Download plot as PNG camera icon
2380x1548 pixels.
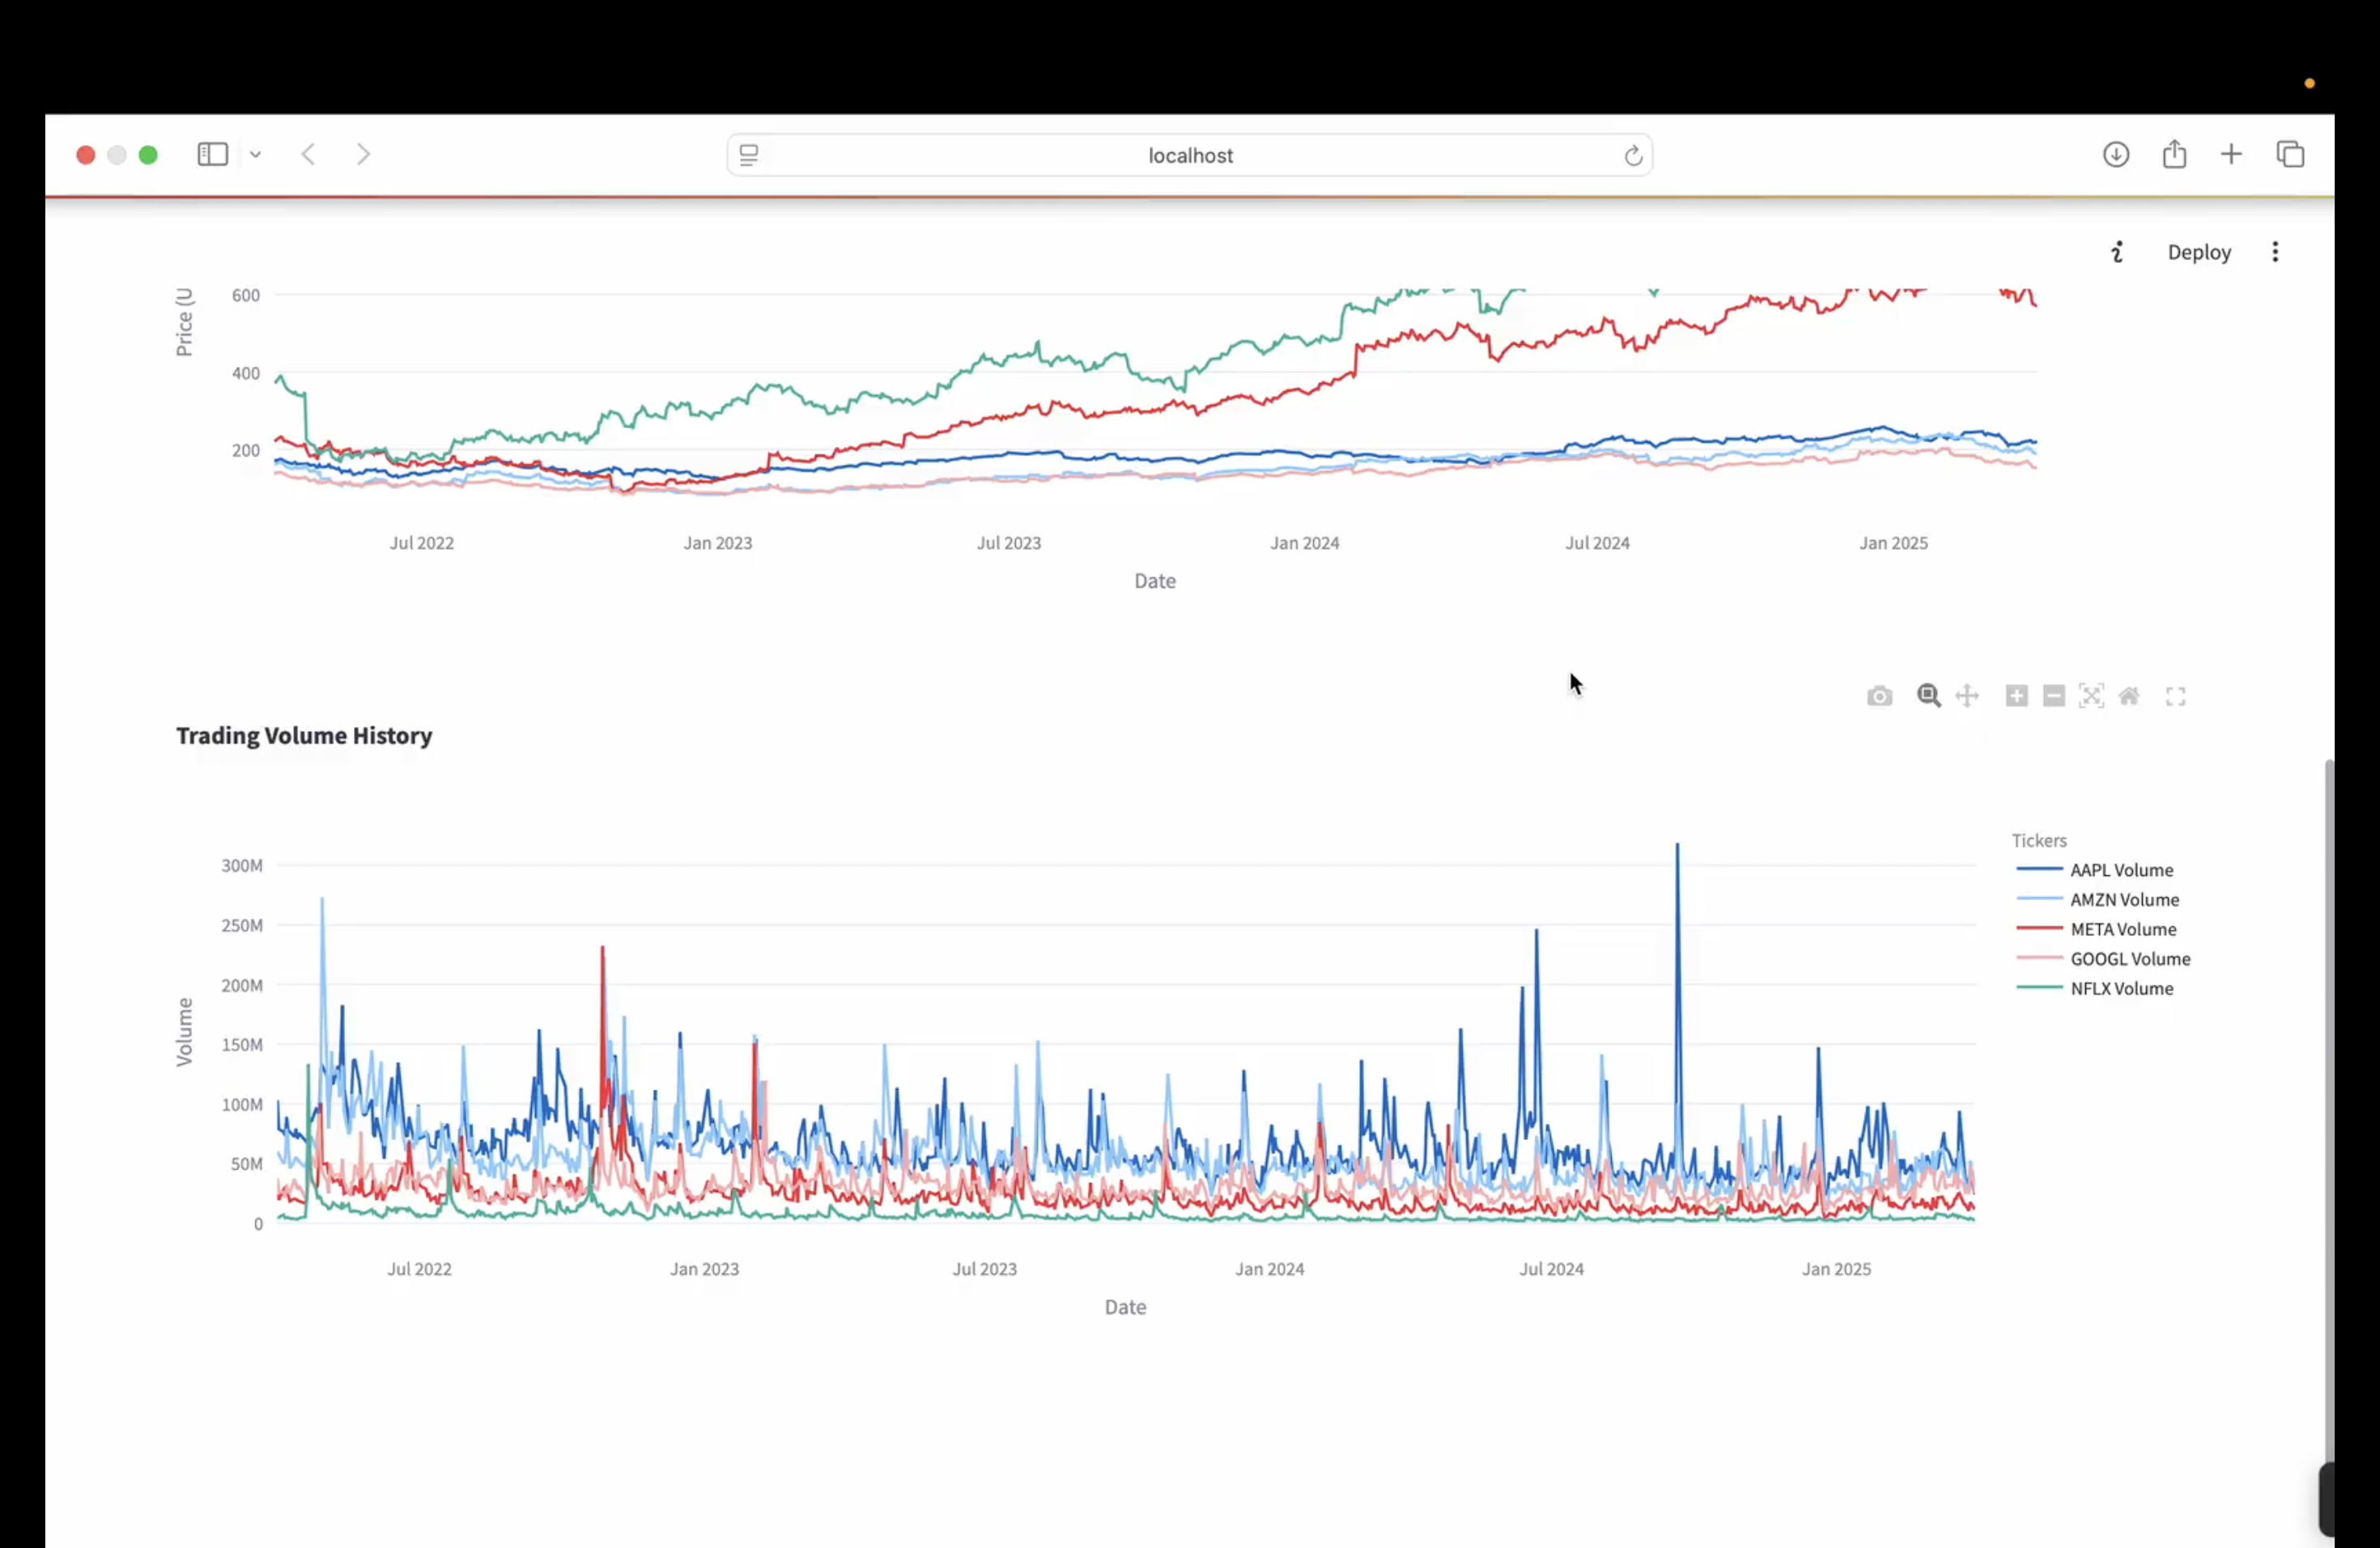pyautogui.click(x=1879, y=696)
